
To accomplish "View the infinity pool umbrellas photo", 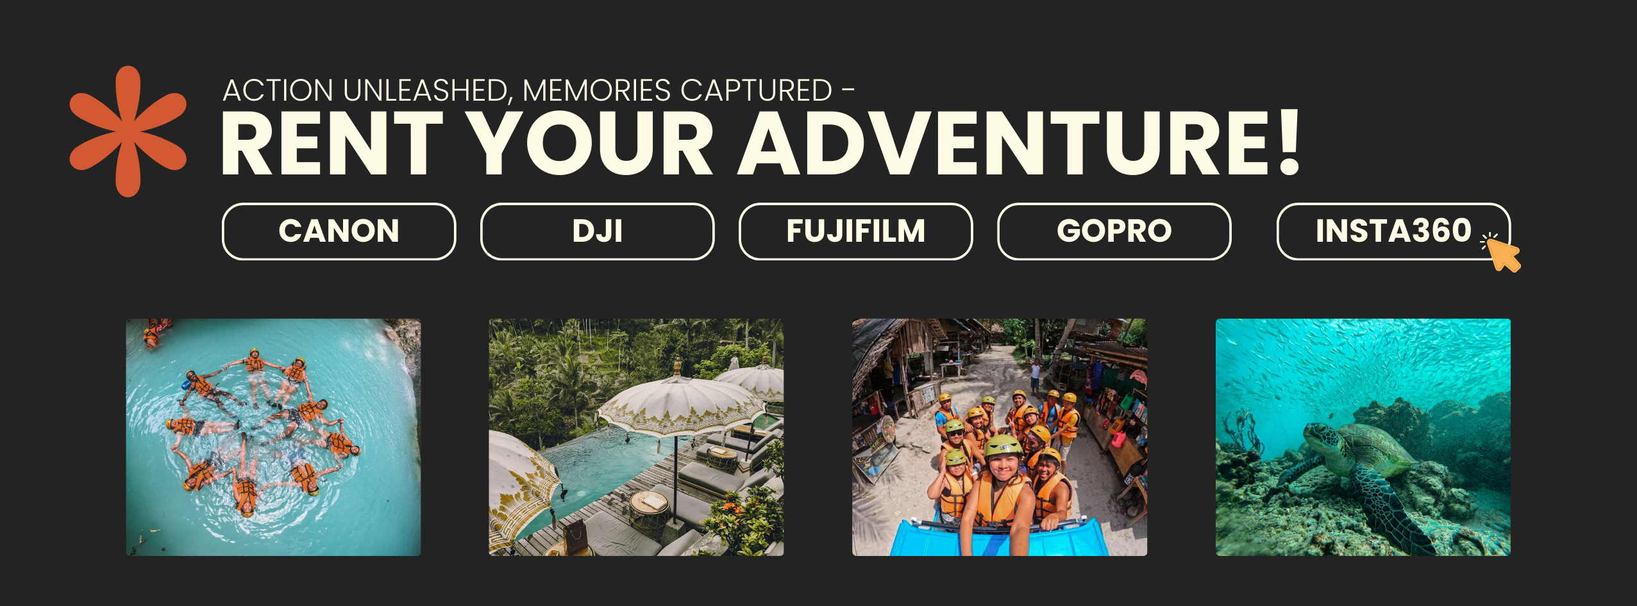I will point(636,437).
